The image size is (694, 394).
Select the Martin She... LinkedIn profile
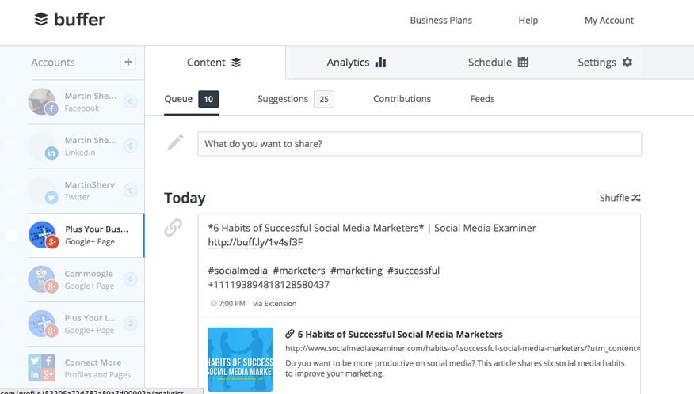pos(86,146)
